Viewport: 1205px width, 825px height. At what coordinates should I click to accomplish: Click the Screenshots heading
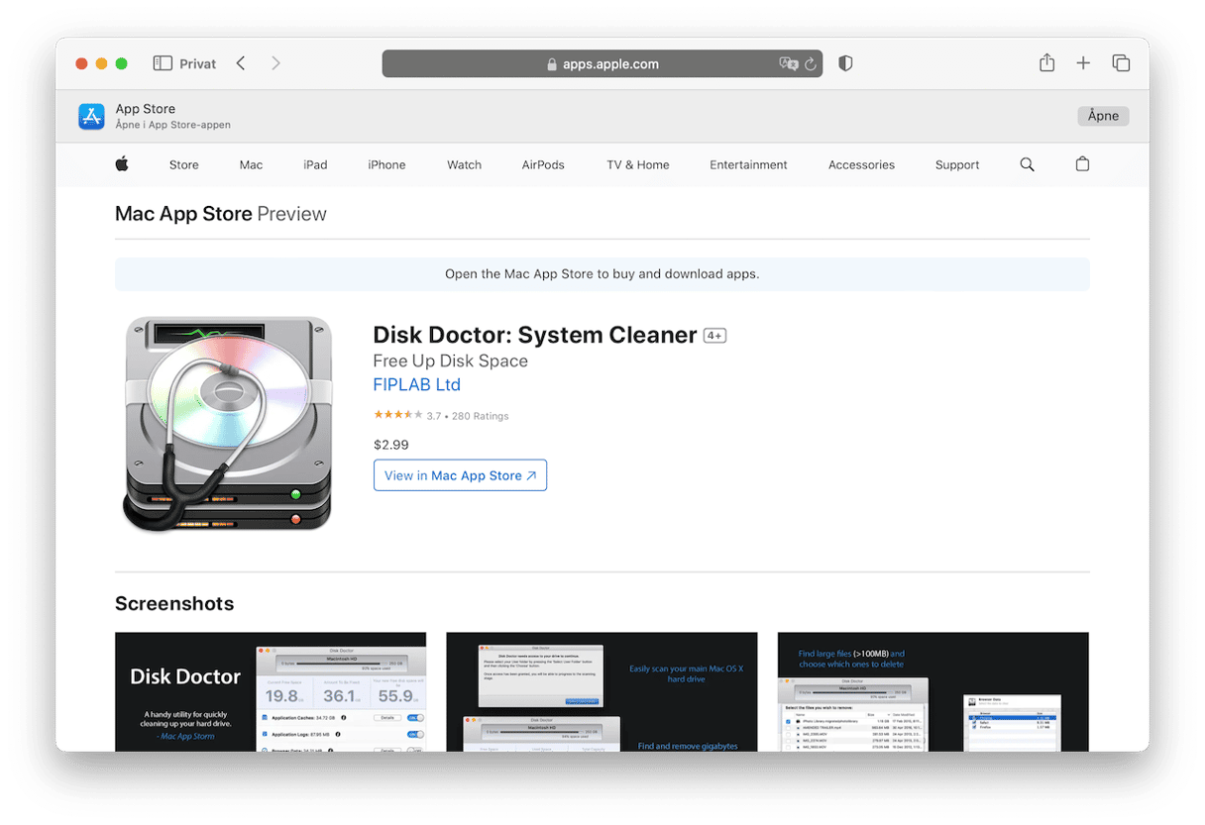point(174,604)
